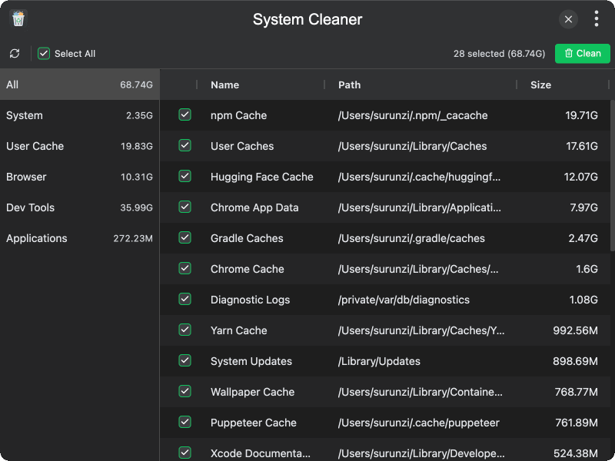Image resolution: width=615 pixels, height=461 pixels.
Task: Sort by the Size column header
Action: tap(540, 85)
